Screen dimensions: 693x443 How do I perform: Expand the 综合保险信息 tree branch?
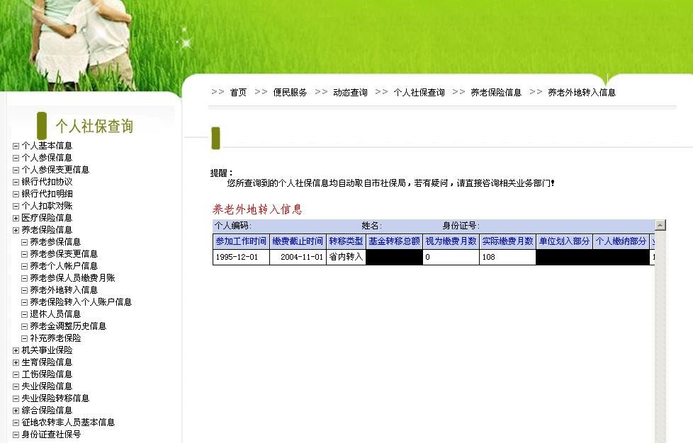click(x=16, y=410)
